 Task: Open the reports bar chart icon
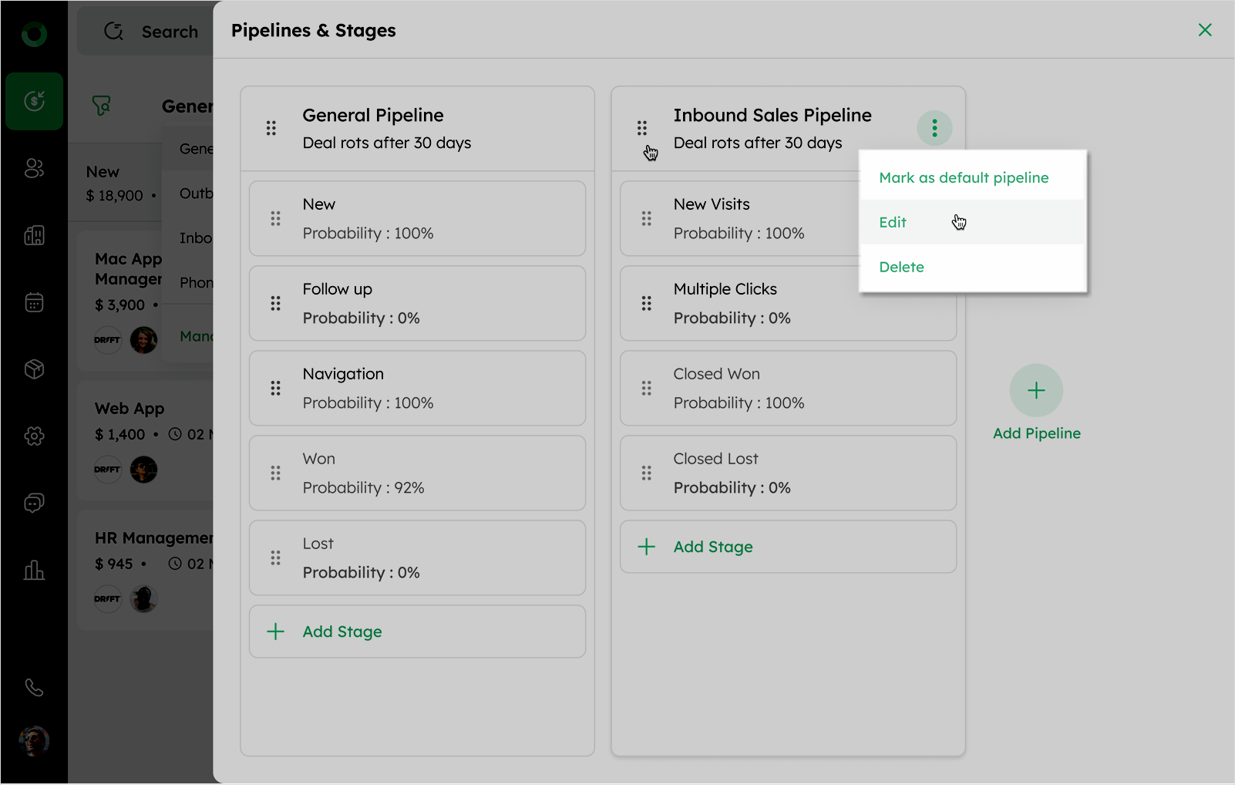click(34, 571)
